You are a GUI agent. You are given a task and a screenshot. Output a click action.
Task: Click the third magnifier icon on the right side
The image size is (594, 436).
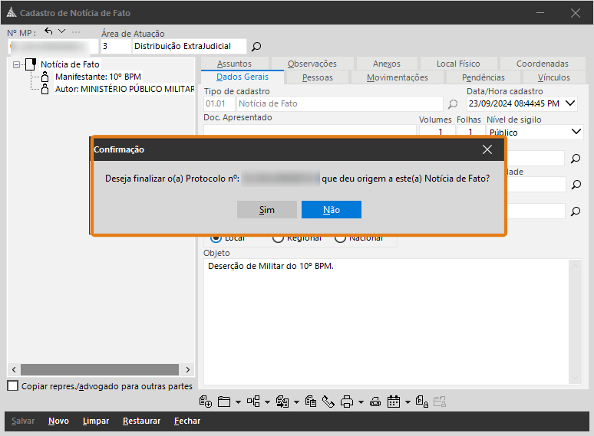pos(576,211)
